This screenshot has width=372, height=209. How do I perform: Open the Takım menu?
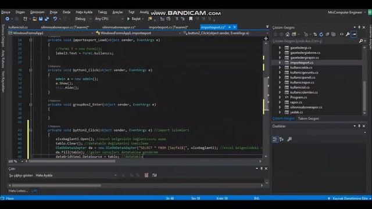[x=102, y=12]
